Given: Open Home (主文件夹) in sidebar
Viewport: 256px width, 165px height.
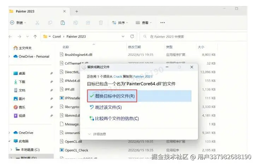Looking at the screenshot, I should [x=22, y=48].
